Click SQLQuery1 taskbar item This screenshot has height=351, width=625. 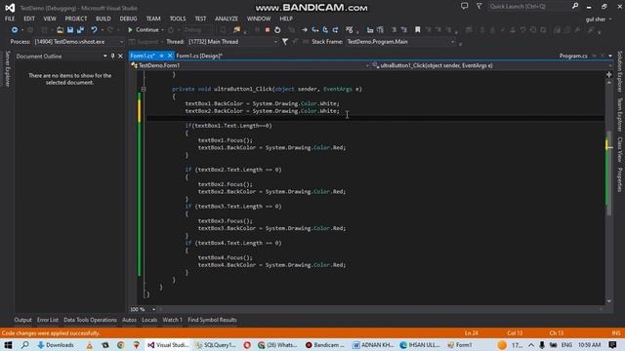(215, 345)
